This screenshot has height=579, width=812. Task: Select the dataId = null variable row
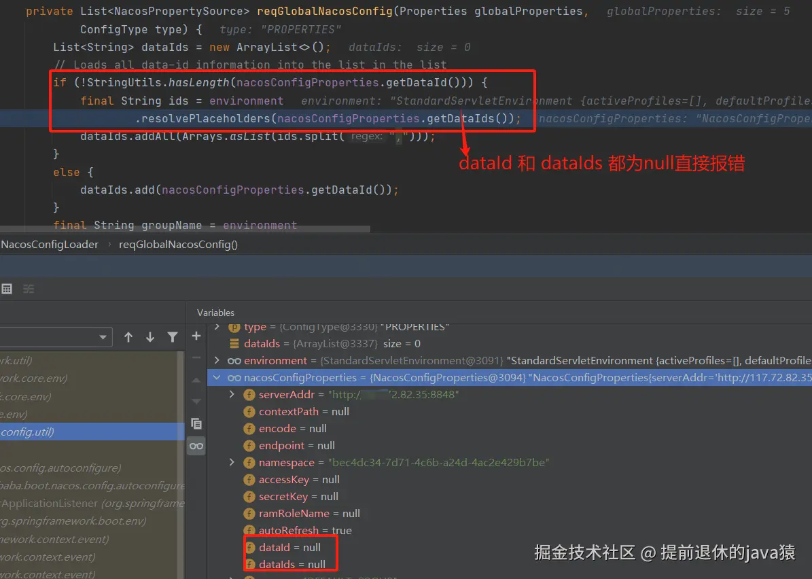click(x=510, y=548)
